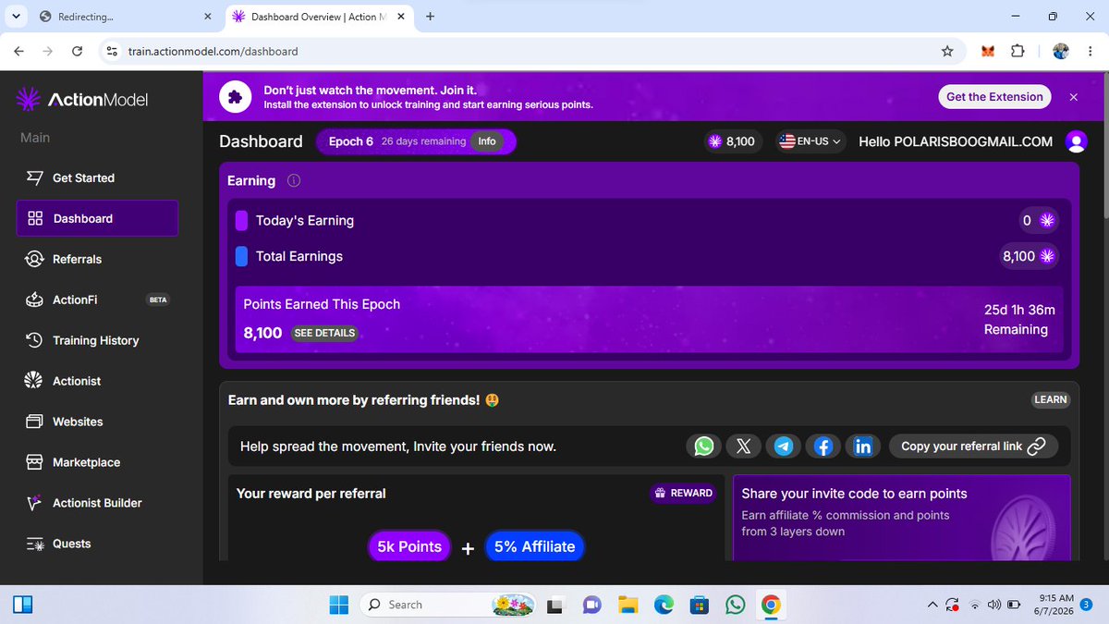Select Dashboard in the sidebar
The width and height of the screenshot is (1109, 624).
pos(97,218)
